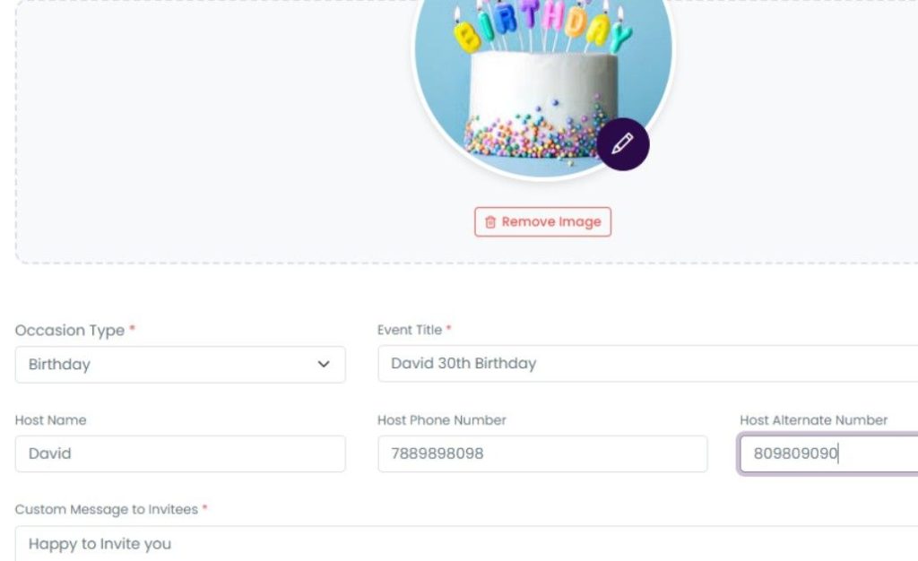Click the Event Title label text
The image size is (918, 561).
coord(410,331)
